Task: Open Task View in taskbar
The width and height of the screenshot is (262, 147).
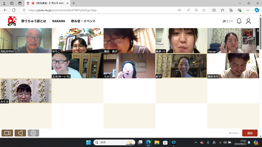Action: (140, 143)
